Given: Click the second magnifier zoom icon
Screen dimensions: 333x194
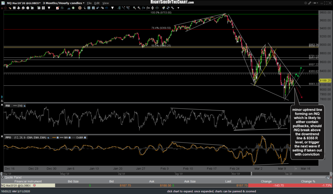Looking at the screenshot, I should (139, 8).
